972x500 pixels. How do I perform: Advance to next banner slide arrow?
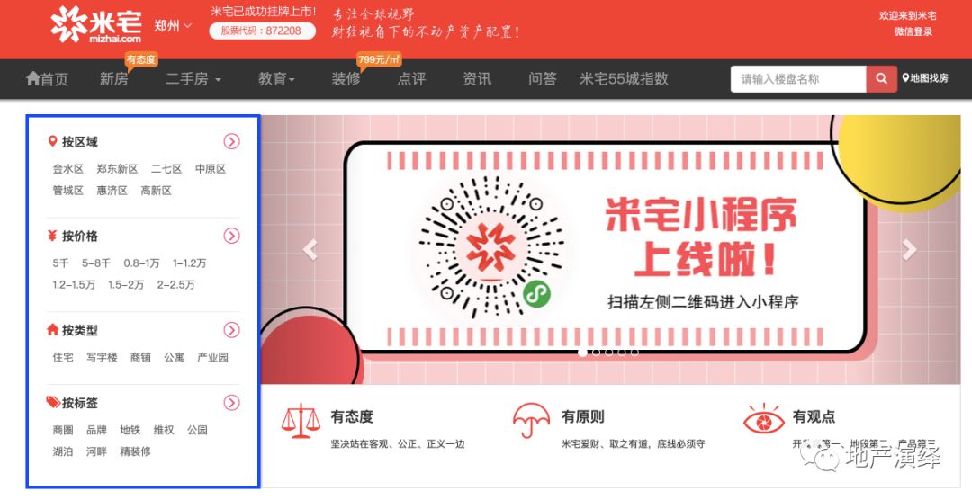coord(909,250)
